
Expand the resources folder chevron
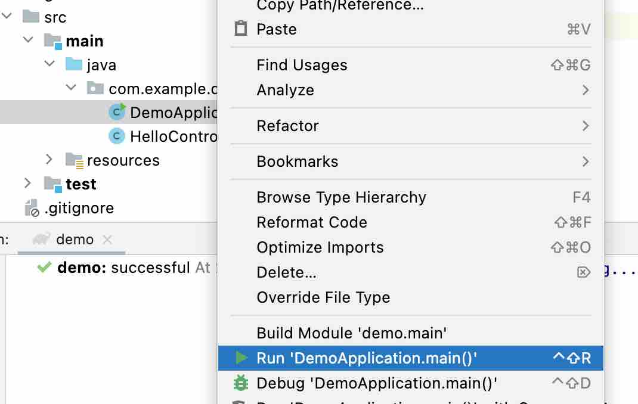coord(49,159)
